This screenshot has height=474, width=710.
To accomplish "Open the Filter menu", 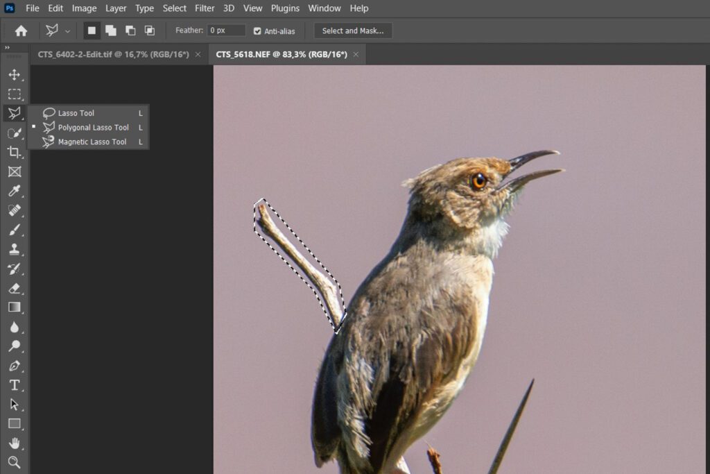I will [205, 8].
